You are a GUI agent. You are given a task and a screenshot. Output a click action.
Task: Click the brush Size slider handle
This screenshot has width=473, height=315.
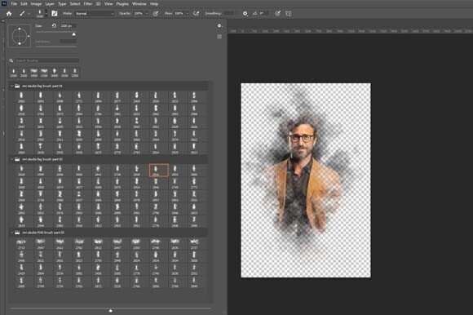click(74, 34)
